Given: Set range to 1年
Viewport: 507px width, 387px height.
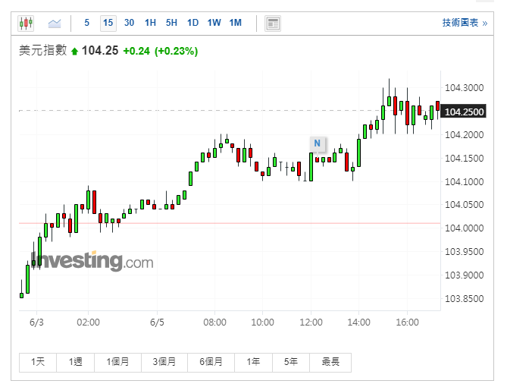Looking at the screenshot, I should pyautogui.click(x=253, y=362).
